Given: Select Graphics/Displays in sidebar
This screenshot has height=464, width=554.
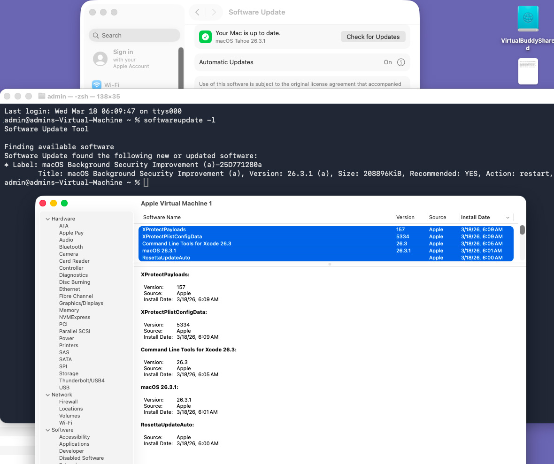Looking at the screenshot, I should (81, 304).
